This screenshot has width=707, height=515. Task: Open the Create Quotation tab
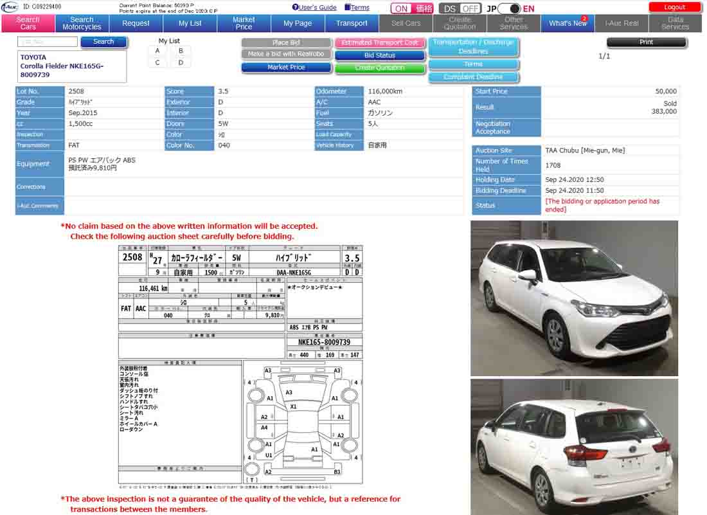tap(460, 23)
